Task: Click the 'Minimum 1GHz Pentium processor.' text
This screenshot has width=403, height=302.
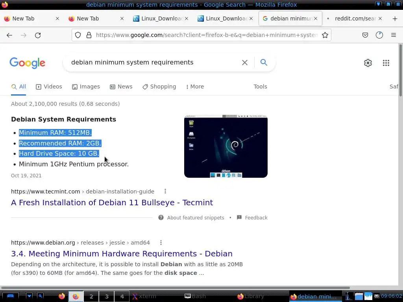Action: click(74, 164)
